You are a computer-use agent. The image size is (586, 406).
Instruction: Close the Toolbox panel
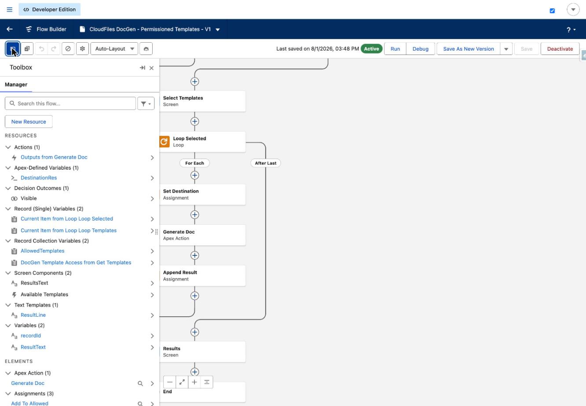click(152, 68)
